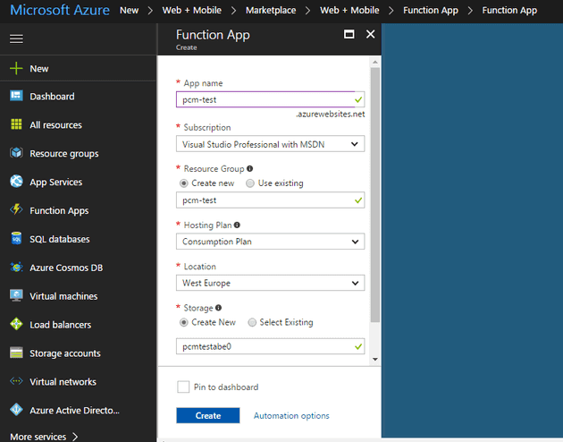Select Use existing resource group radio

tap(250, 183)
